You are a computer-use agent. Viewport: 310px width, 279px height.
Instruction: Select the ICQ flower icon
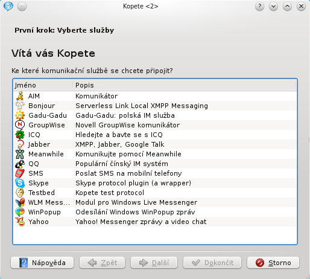20,135
